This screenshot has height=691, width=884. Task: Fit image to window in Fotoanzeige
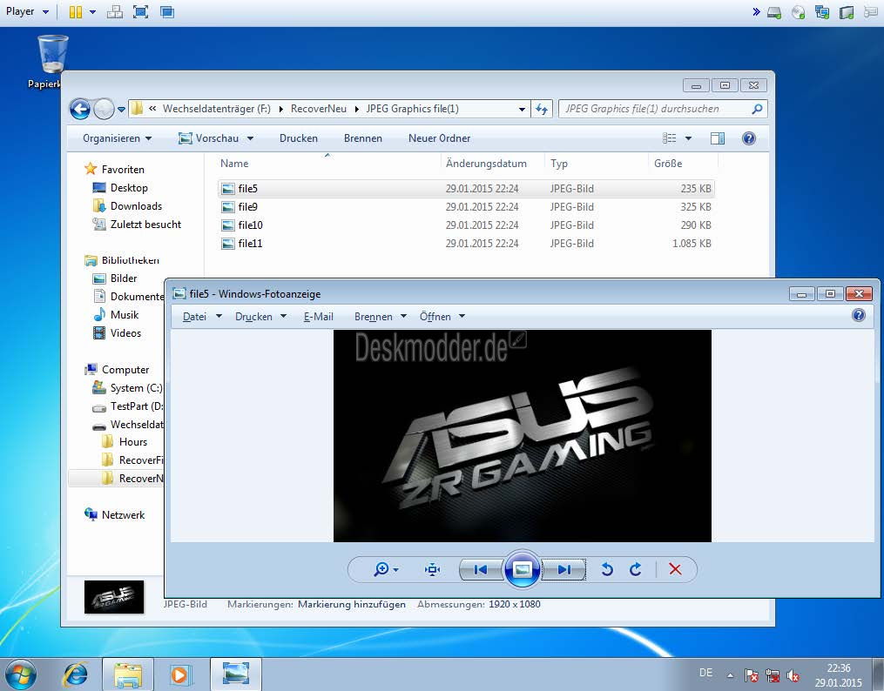point(432,569)
